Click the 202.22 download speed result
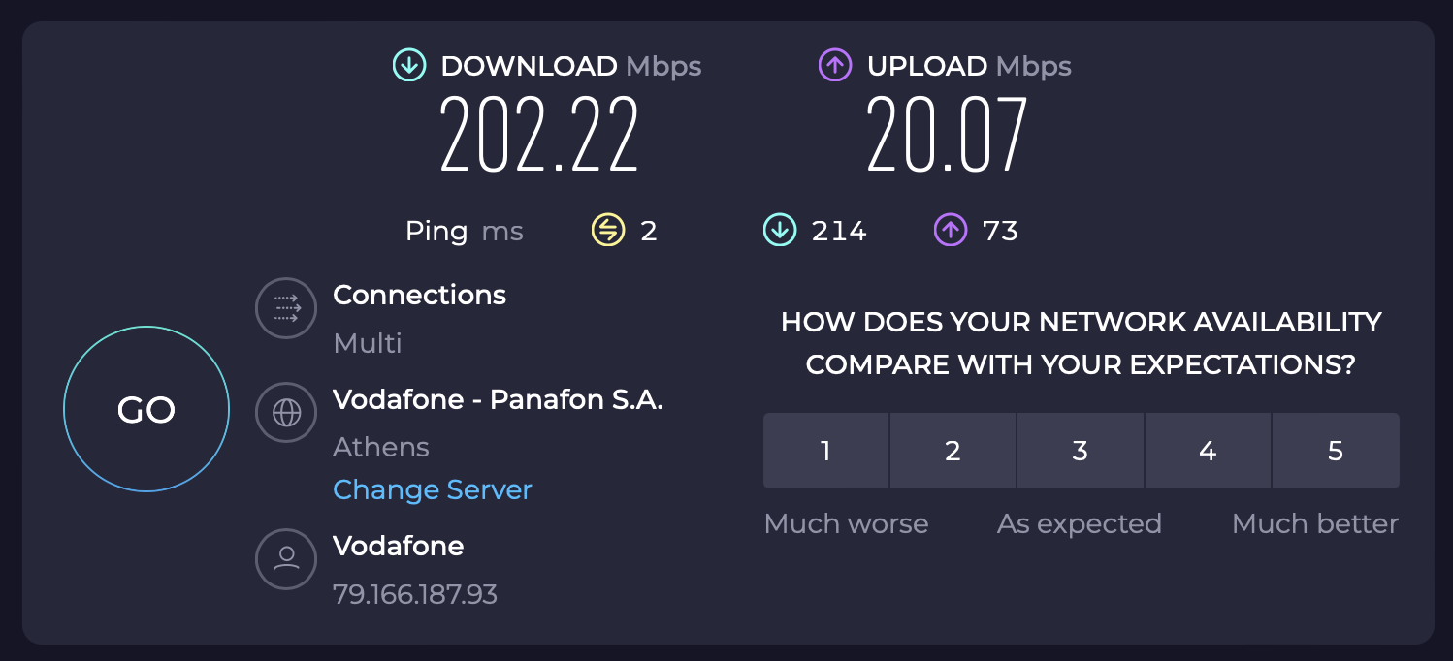The width and height of the screenshot is (1453, 661). pos(539,135)
